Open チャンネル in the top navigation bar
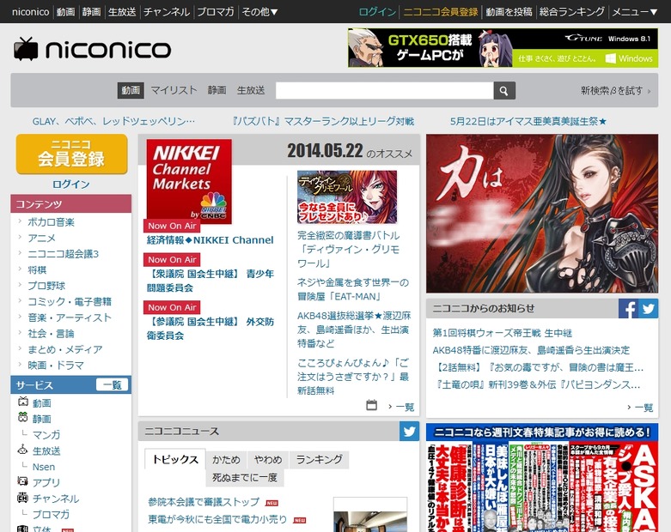Image resolution: width=671 pixels, height=532 pixels. click(167, 12)
